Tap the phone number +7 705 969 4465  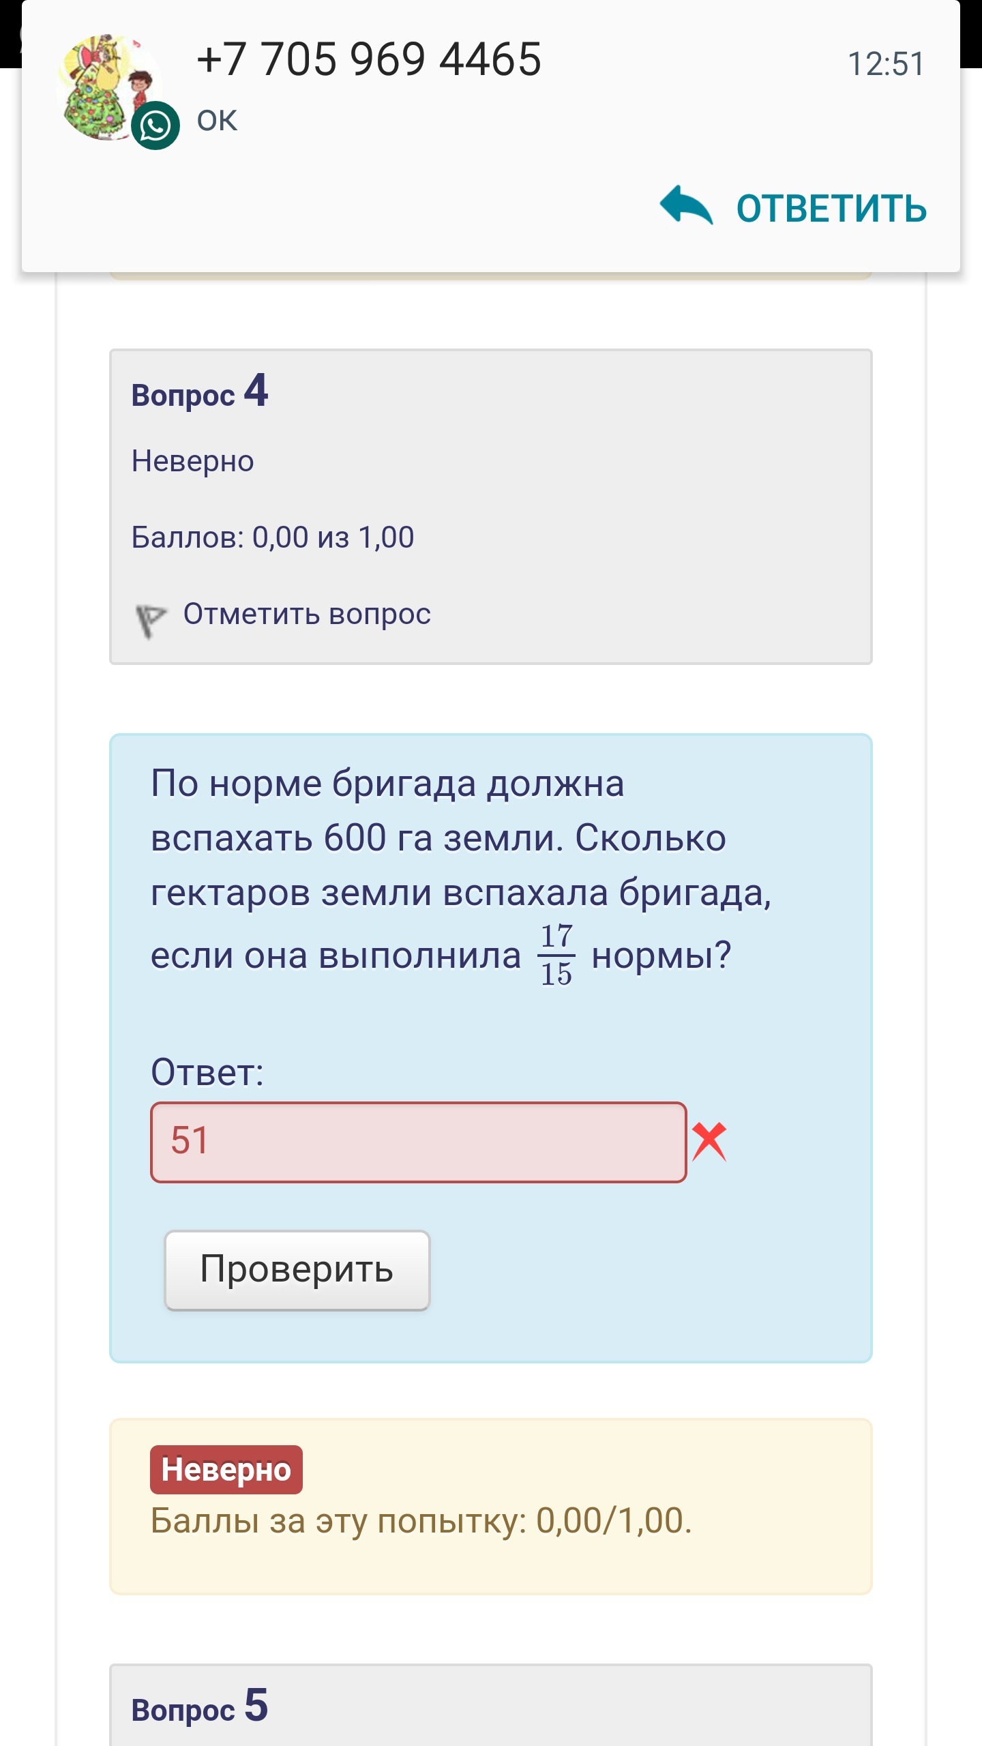pyautogui.click(x=369, y=59)
